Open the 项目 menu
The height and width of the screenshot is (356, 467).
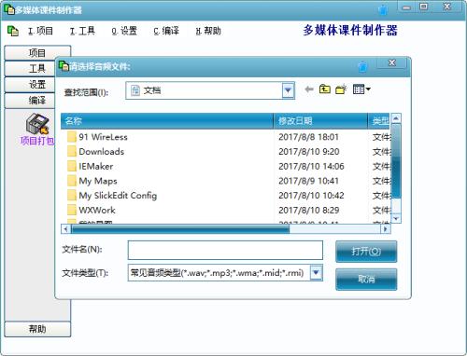[40, 31]
